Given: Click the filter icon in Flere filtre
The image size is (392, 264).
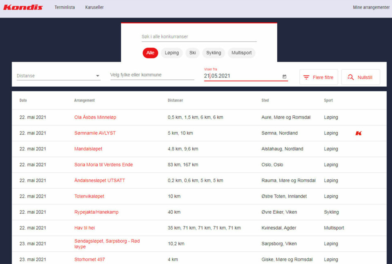Looking at the screenshot, I should (306, 77).
